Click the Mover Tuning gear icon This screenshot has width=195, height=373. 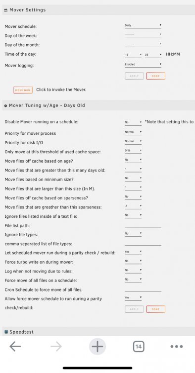(5, 105)
